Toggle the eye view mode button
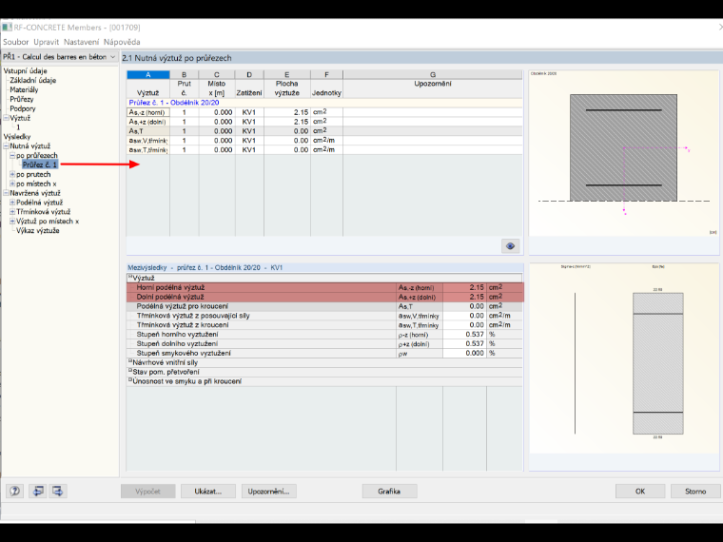 (511, 246)
